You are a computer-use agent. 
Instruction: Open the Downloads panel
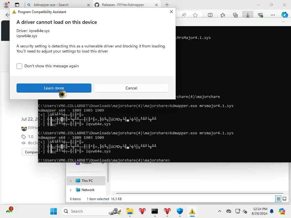tap(248, 15)
